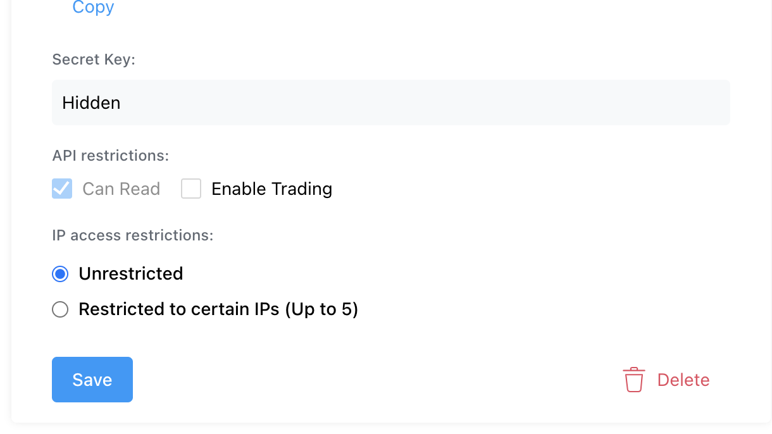Select the Secret Key input showing Hidden
772x434 pixels.
pos(390,102)
